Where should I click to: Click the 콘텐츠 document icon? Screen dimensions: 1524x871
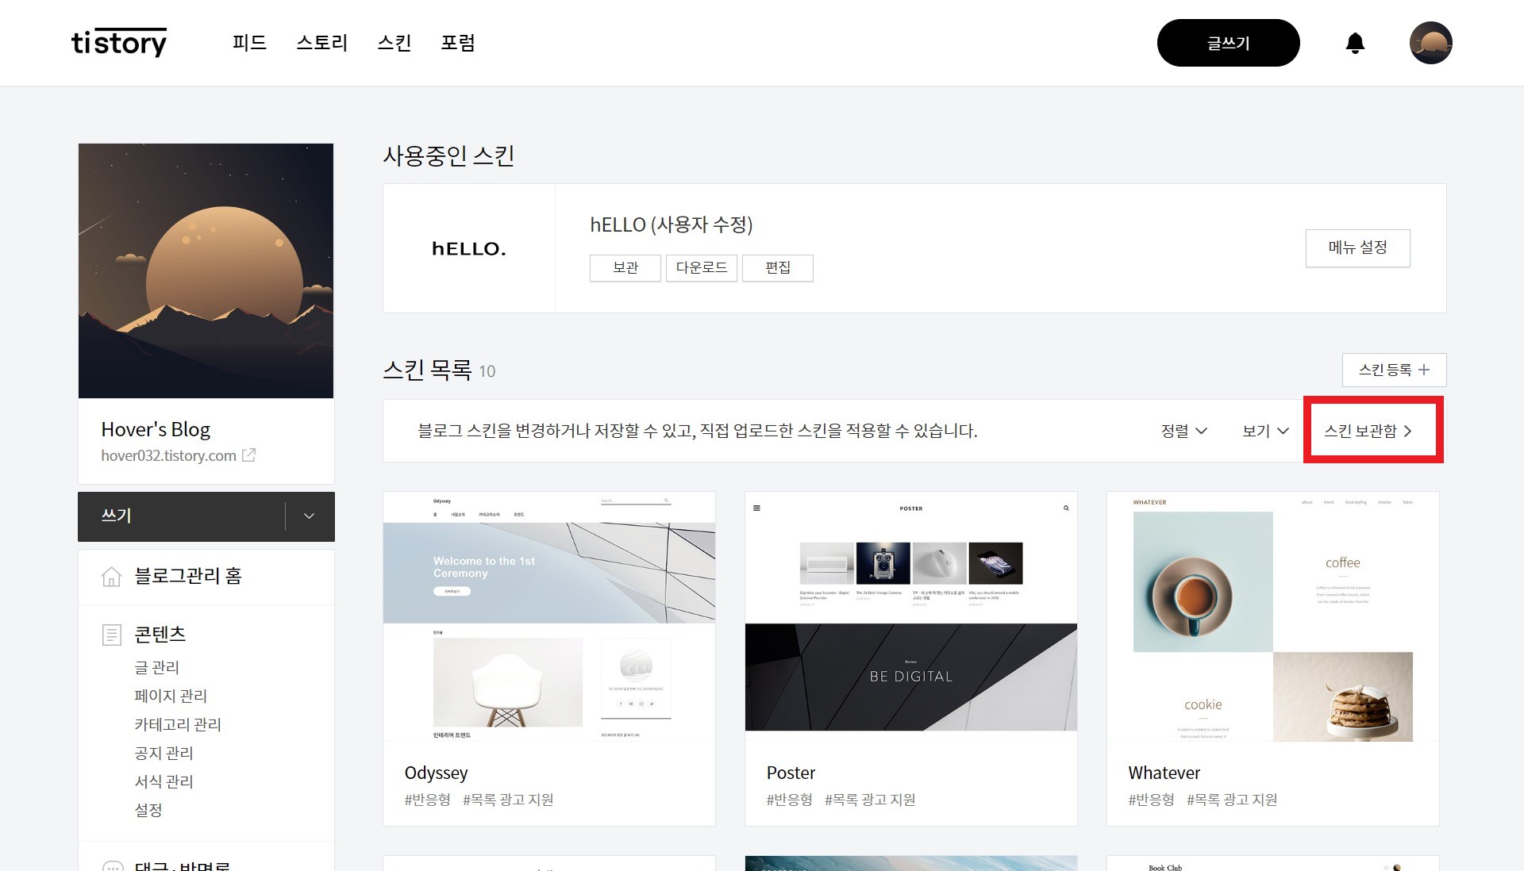coord(112,635)
